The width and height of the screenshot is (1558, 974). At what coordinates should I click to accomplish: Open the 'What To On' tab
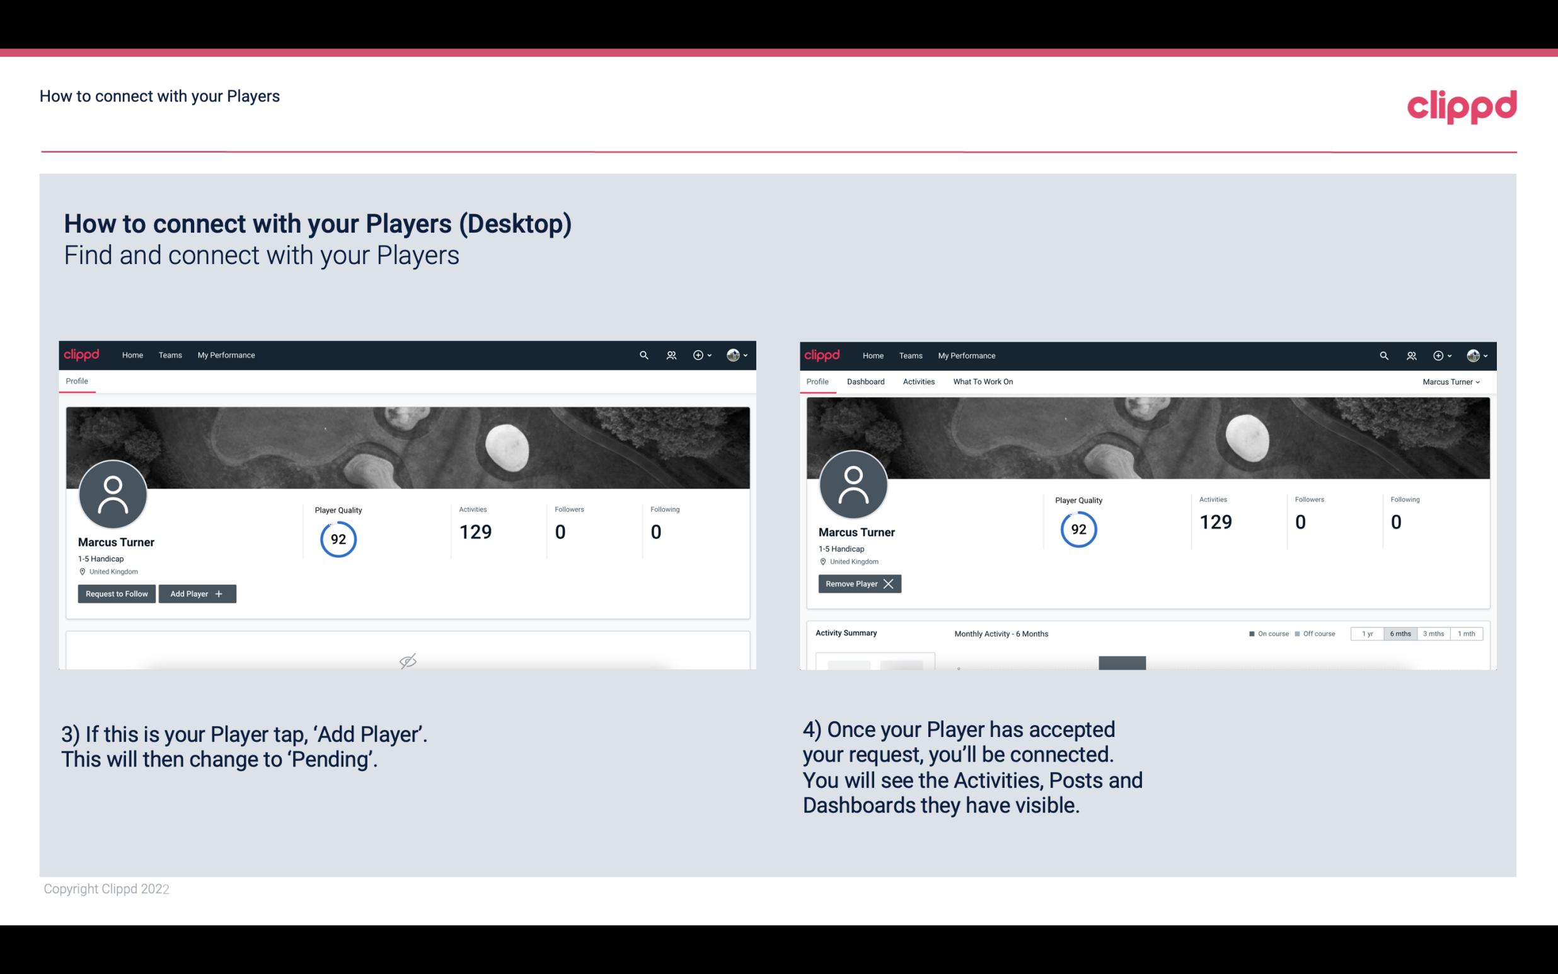click(x=983, y=380)
